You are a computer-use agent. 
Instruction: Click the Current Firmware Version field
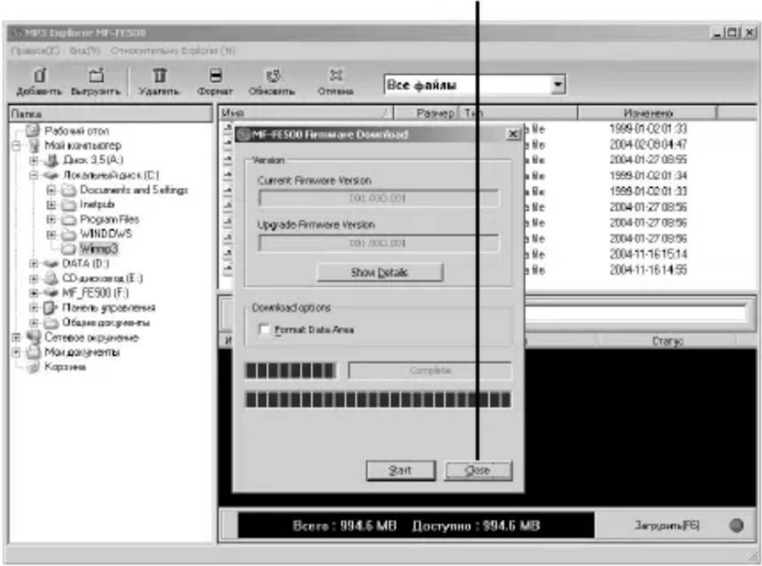click(379, 199)
